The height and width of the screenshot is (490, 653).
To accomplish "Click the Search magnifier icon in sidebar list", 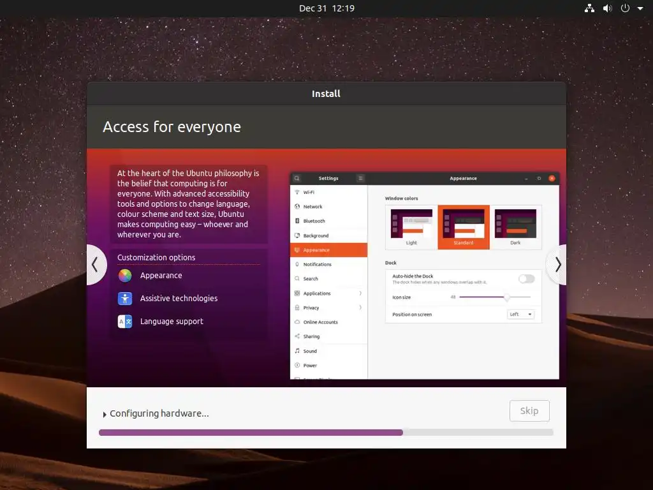I will tap(297, 278).
